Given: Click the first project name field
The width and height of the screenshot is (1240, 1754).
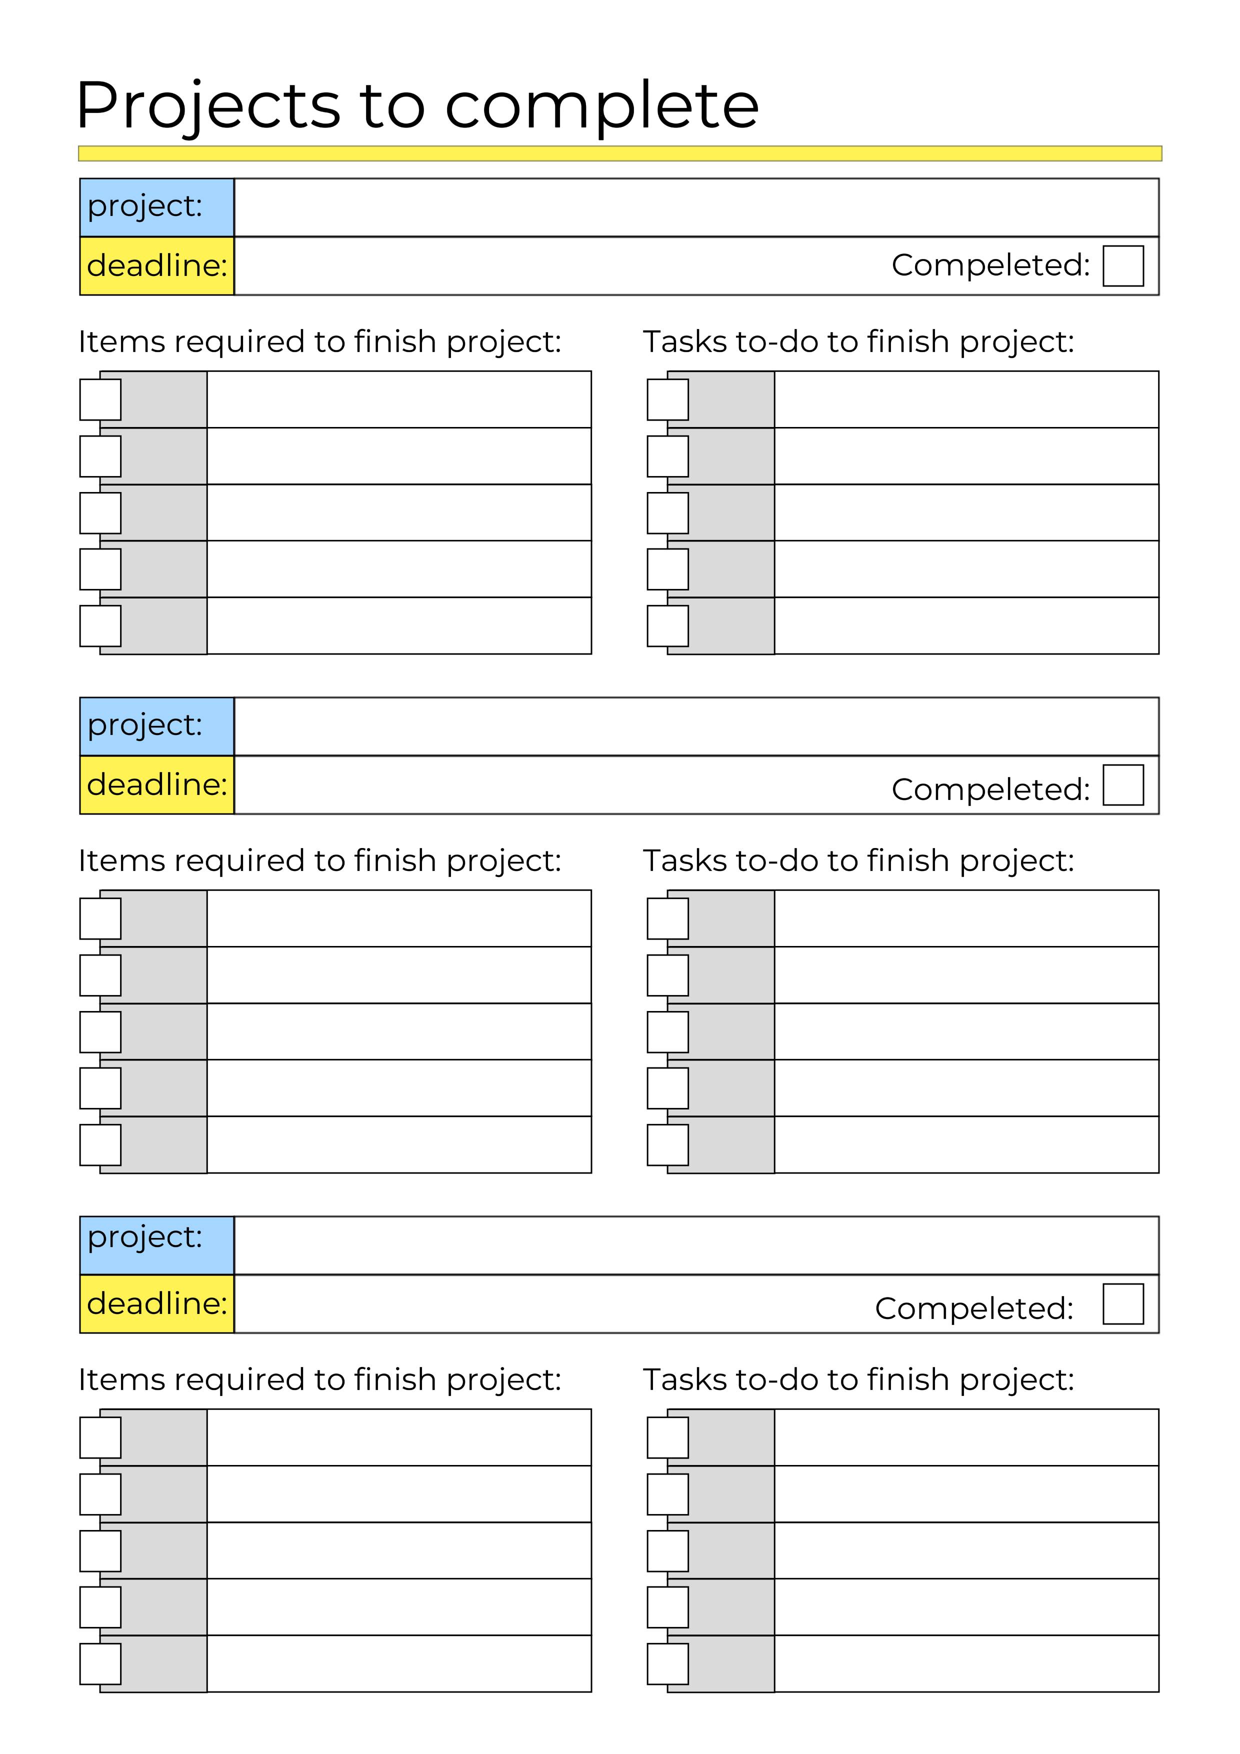Looking at the screenshot, I should coord(695,208).
